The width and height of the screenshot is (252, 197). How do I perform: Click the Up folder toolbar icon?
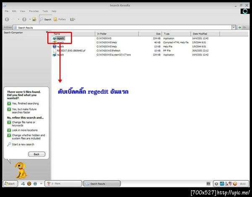(x=34, y=19)
